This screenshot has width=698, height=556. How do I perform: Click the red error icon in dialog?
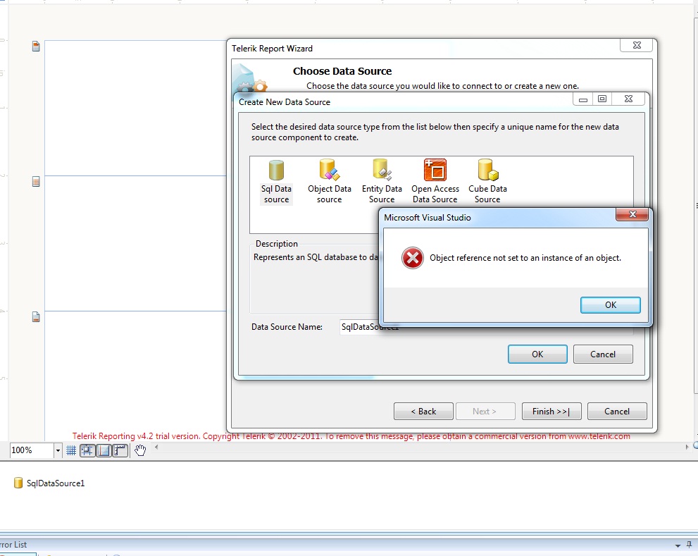[413, 259]
